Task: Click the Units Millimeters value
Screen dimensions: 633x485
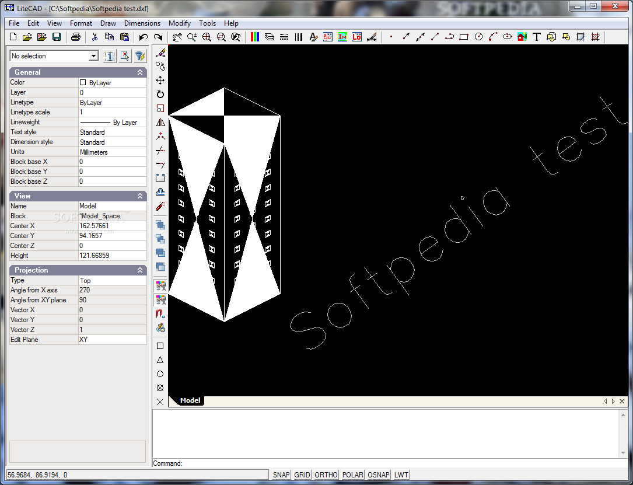Action: [112, 152]
